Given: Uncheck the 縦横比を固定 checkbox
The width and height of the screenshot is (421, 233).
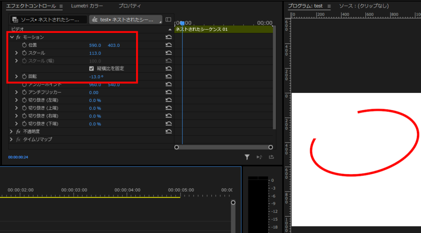Looking at the screenshot, I should [92, 69].
